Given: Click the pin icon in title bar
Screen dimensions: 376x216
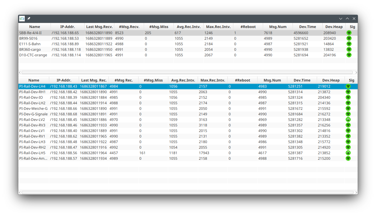Looking at the screenshot, I should click(29, 19).
